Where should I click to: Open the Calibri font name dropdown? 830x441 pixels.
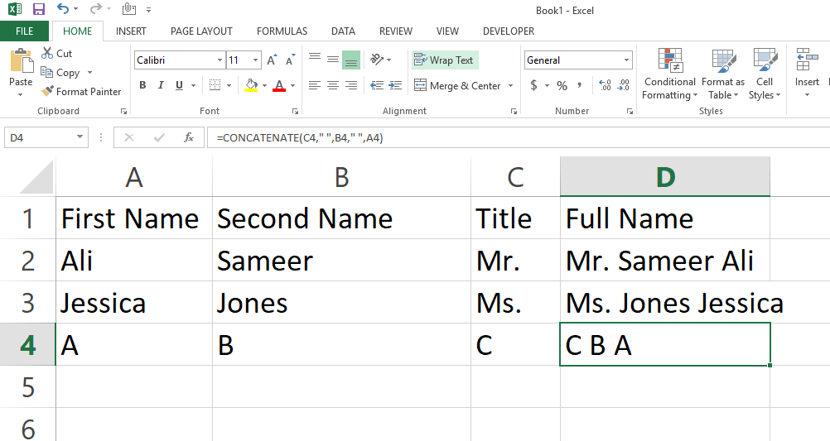coord(220,60)
